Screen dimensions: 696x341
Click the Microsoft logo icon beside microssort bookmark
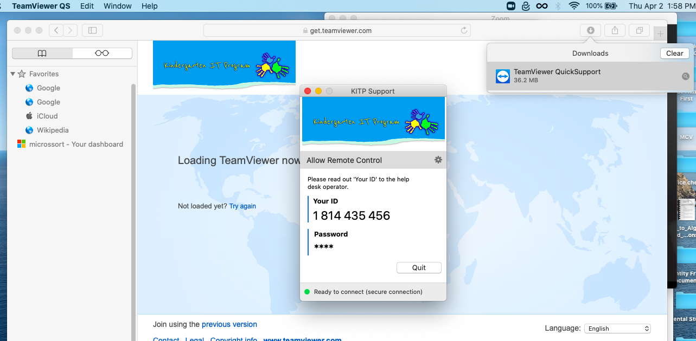click(21, 144)
